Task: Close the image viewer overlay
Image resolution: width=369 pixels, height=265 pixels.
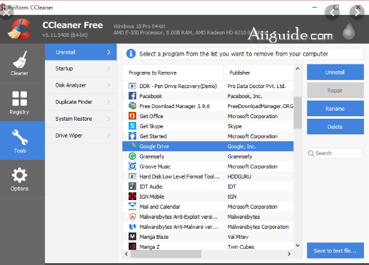Action: pos(6,12)
